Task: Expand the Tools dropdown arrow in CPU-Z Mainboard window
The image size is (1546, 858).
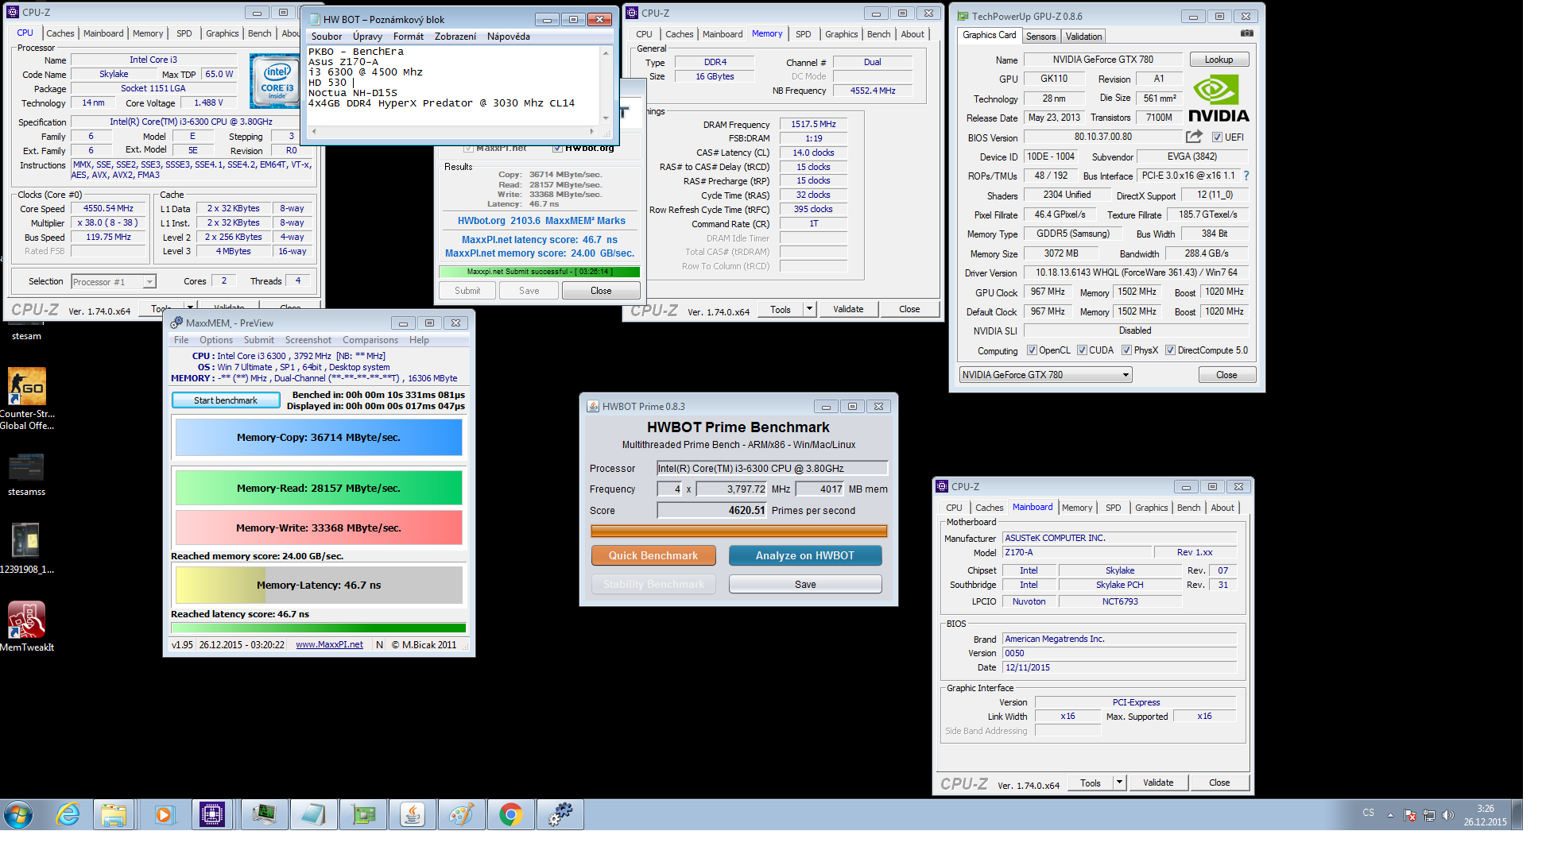Action: click(1119, 783)
